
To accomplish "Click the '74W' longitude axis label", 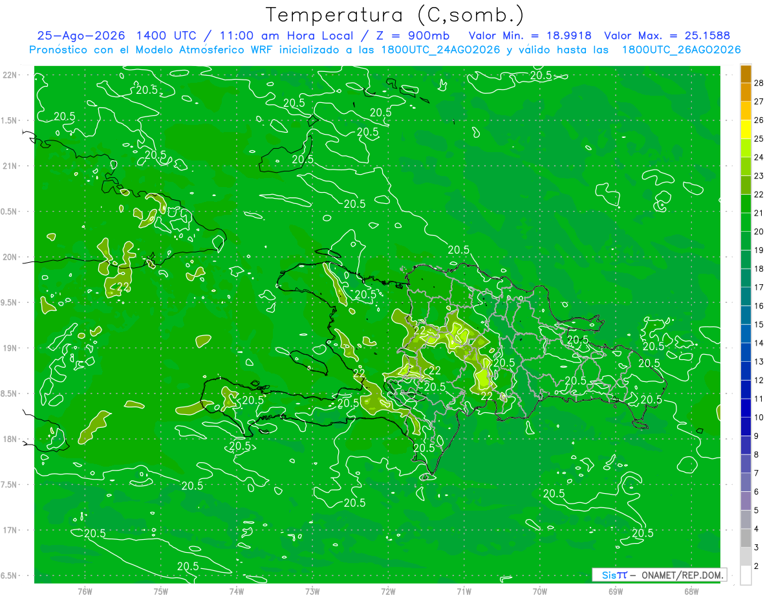I will pyautogui.click(x=237, y=591).
